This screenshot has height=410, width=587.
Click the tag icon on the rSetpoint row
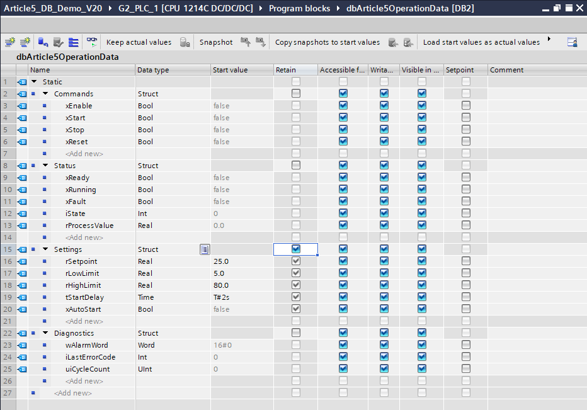(x=22, y=262)
